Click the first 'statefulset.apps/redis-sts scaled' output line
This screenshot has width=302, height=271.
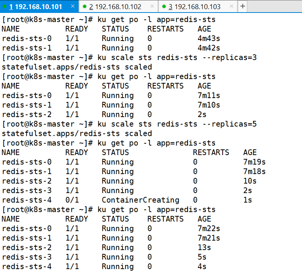[x=77, y=67]
